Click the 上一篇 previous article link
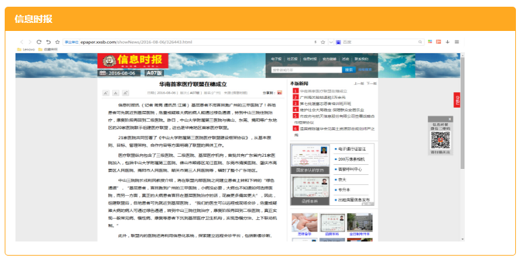This screenshot has width=522, height=261. pos(359,83)
